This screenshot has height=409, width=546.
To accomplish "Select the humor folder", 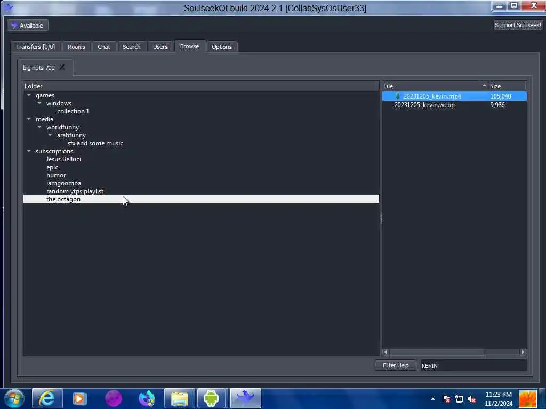I will [56, 175].
